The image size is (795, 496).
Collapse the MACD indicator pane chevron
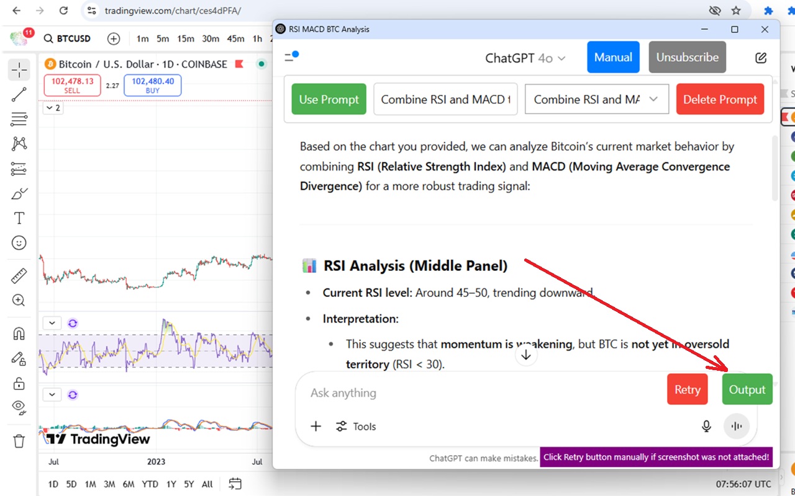[52, 394]
